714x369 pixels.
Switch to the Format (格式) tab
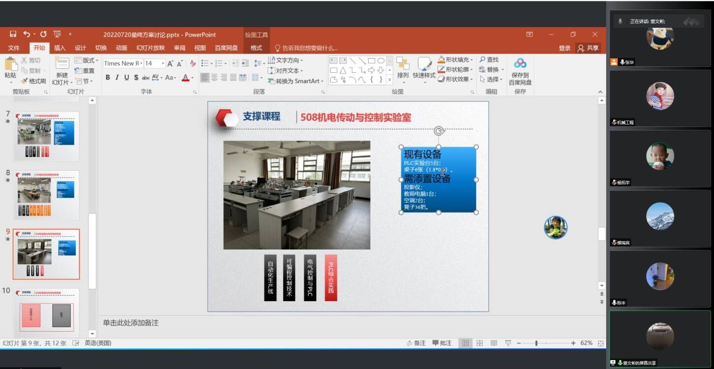[256, 48]
